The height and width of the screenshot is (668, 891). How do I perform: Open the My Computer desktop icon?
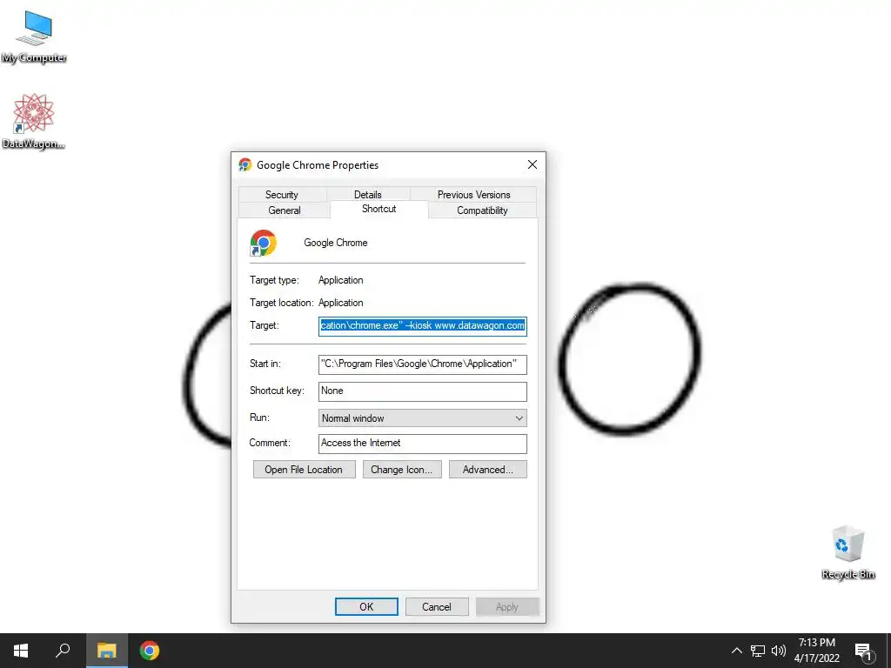point(34,37)
